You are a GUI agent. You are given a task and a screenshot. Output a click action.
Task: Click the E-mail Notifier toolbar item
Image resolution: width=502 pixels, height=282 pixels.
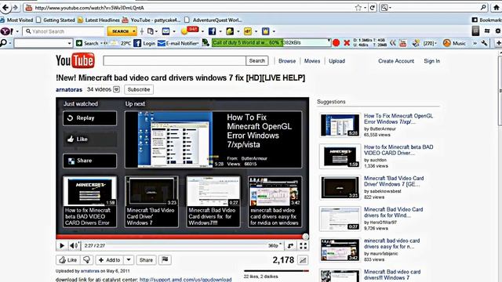tap(178, 43)
